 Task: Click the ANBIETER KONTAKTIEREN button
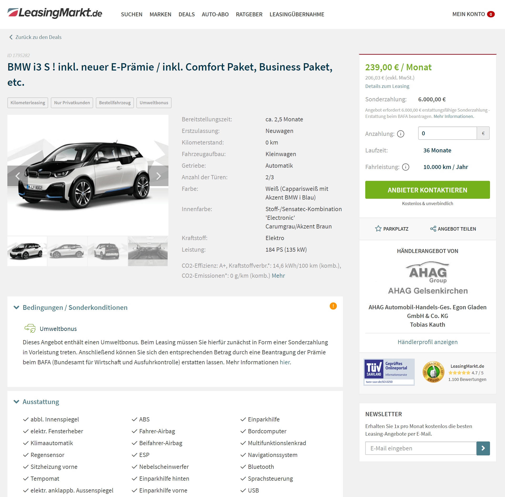click(427, 190)
